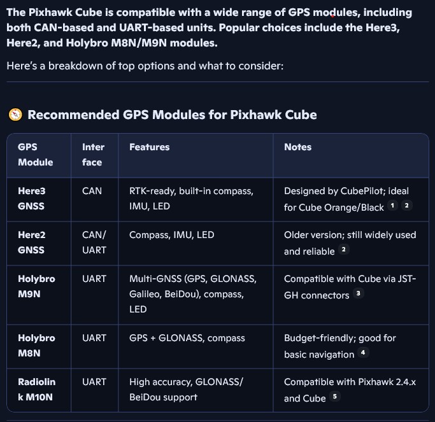Click the Multi-GNSS features cell for Holybro M9N
The height and width of the screenshot is (422, 435).
coord(192,294)
